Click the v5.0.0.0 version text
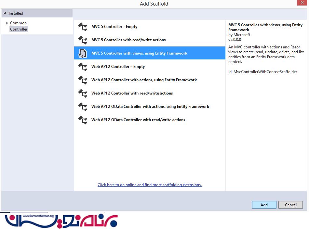Image resolution: width=309 pixels, height=229 pixels. [235, 40]
